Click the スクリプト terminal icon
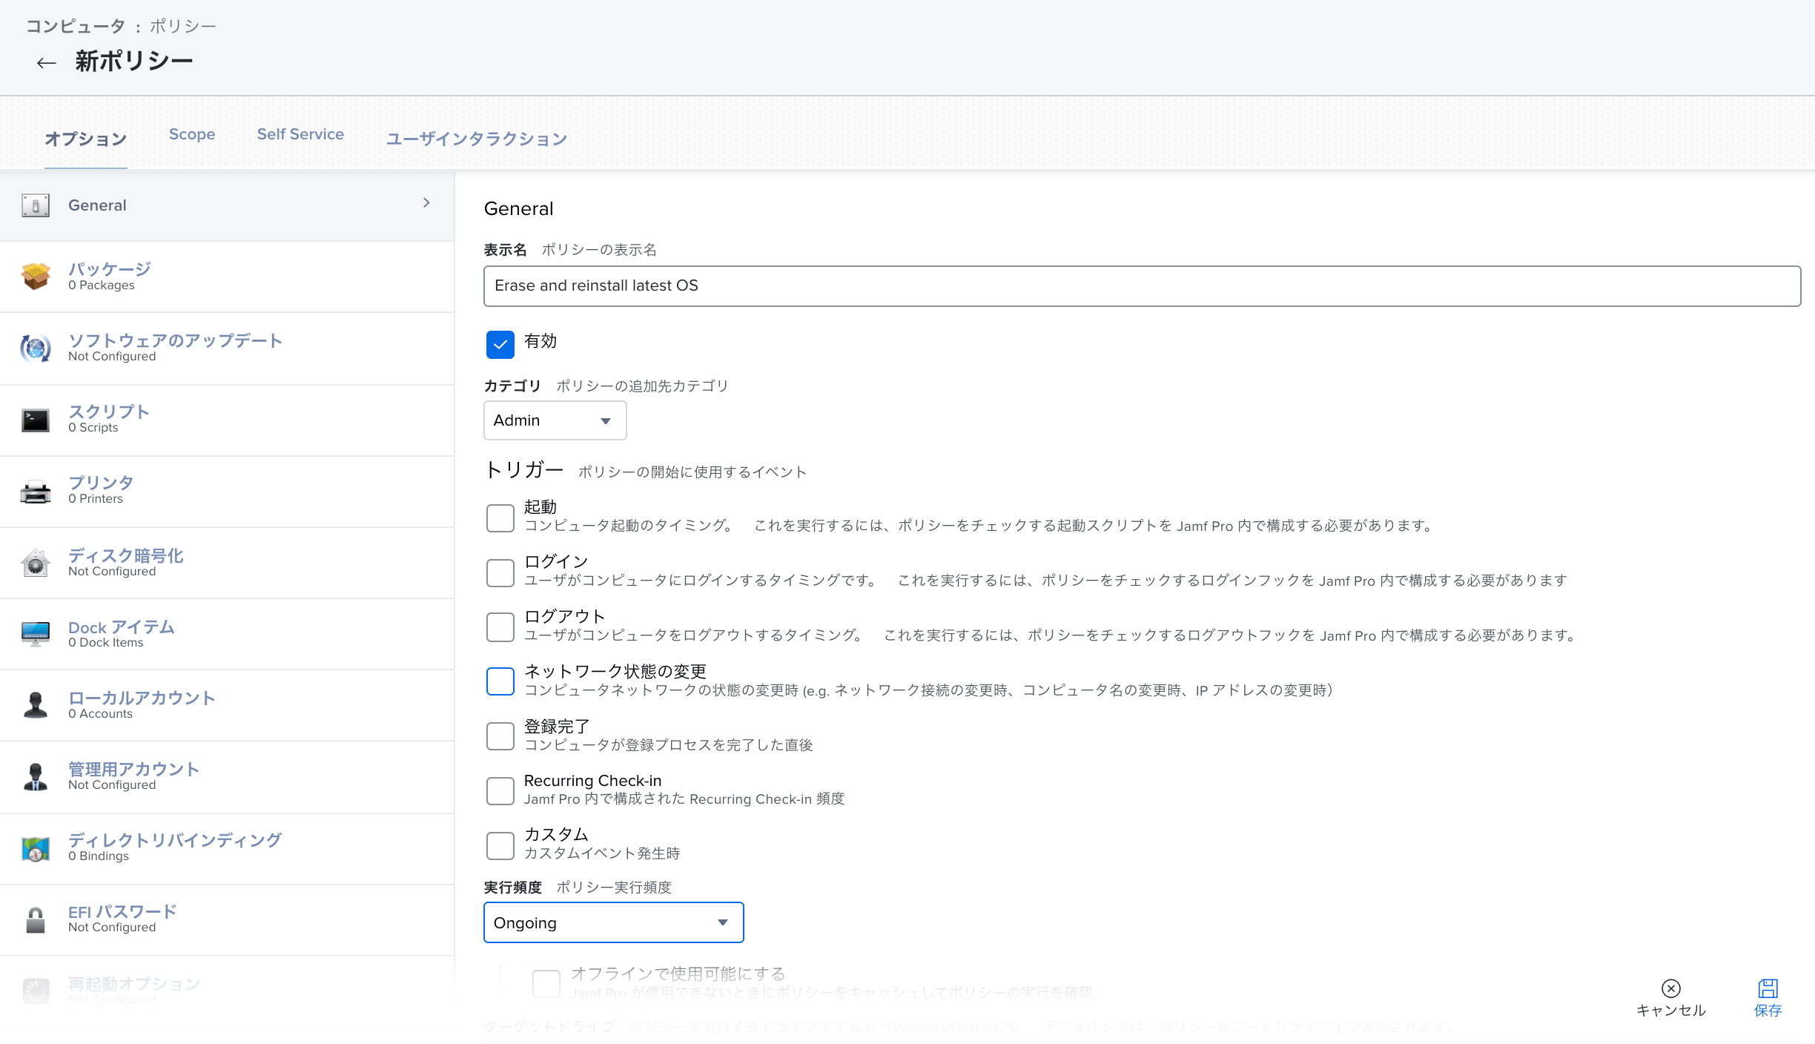Image resolution: width=1815 pixels, height=1044 pixels. (36, 420)
